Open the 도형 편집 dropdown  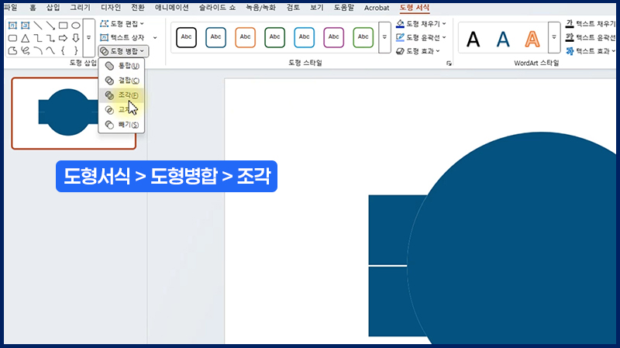pyautogui.click(x=122, y=24)
